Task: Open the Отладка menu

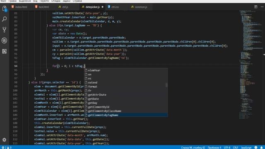Action: [x=55, y=1]
